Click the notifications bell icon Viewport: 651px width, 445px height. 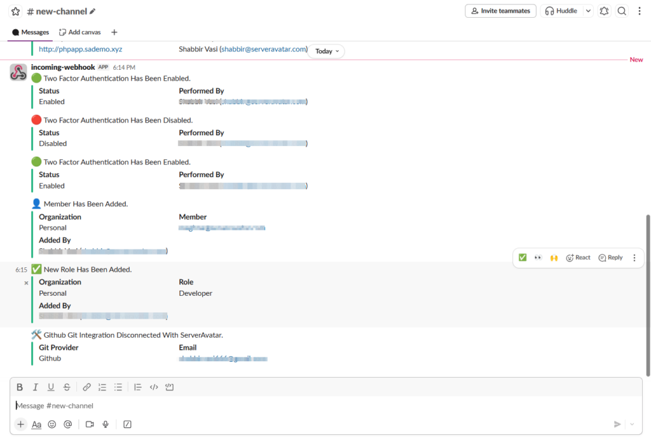(x=604, y=11)
